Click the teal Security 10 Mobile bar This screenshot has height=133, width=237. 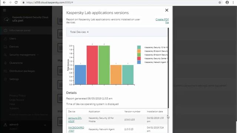(128, 75)
